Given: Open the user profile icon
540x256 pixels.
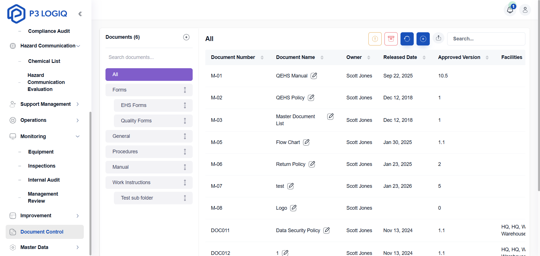Looking at the screenshot, I should (x=525, y=10).
